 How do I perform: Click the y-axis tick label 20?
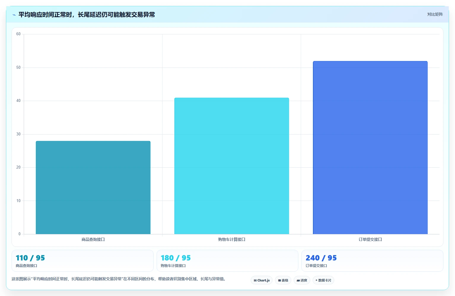[18, 167]
